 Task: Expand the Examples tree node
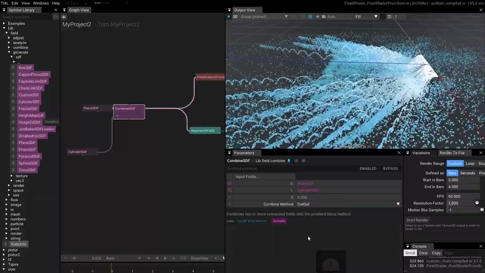pos(4,24)
